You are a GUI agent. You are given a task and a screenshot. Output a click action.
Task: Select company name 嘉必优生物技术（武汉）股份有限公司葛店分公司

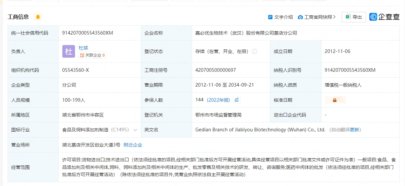point(246,33)
